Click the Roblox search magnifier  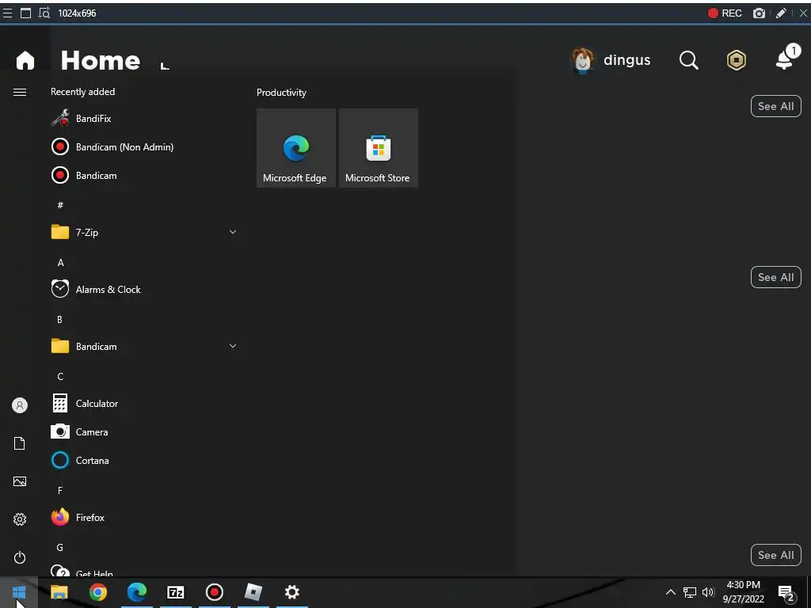(688, 60)
